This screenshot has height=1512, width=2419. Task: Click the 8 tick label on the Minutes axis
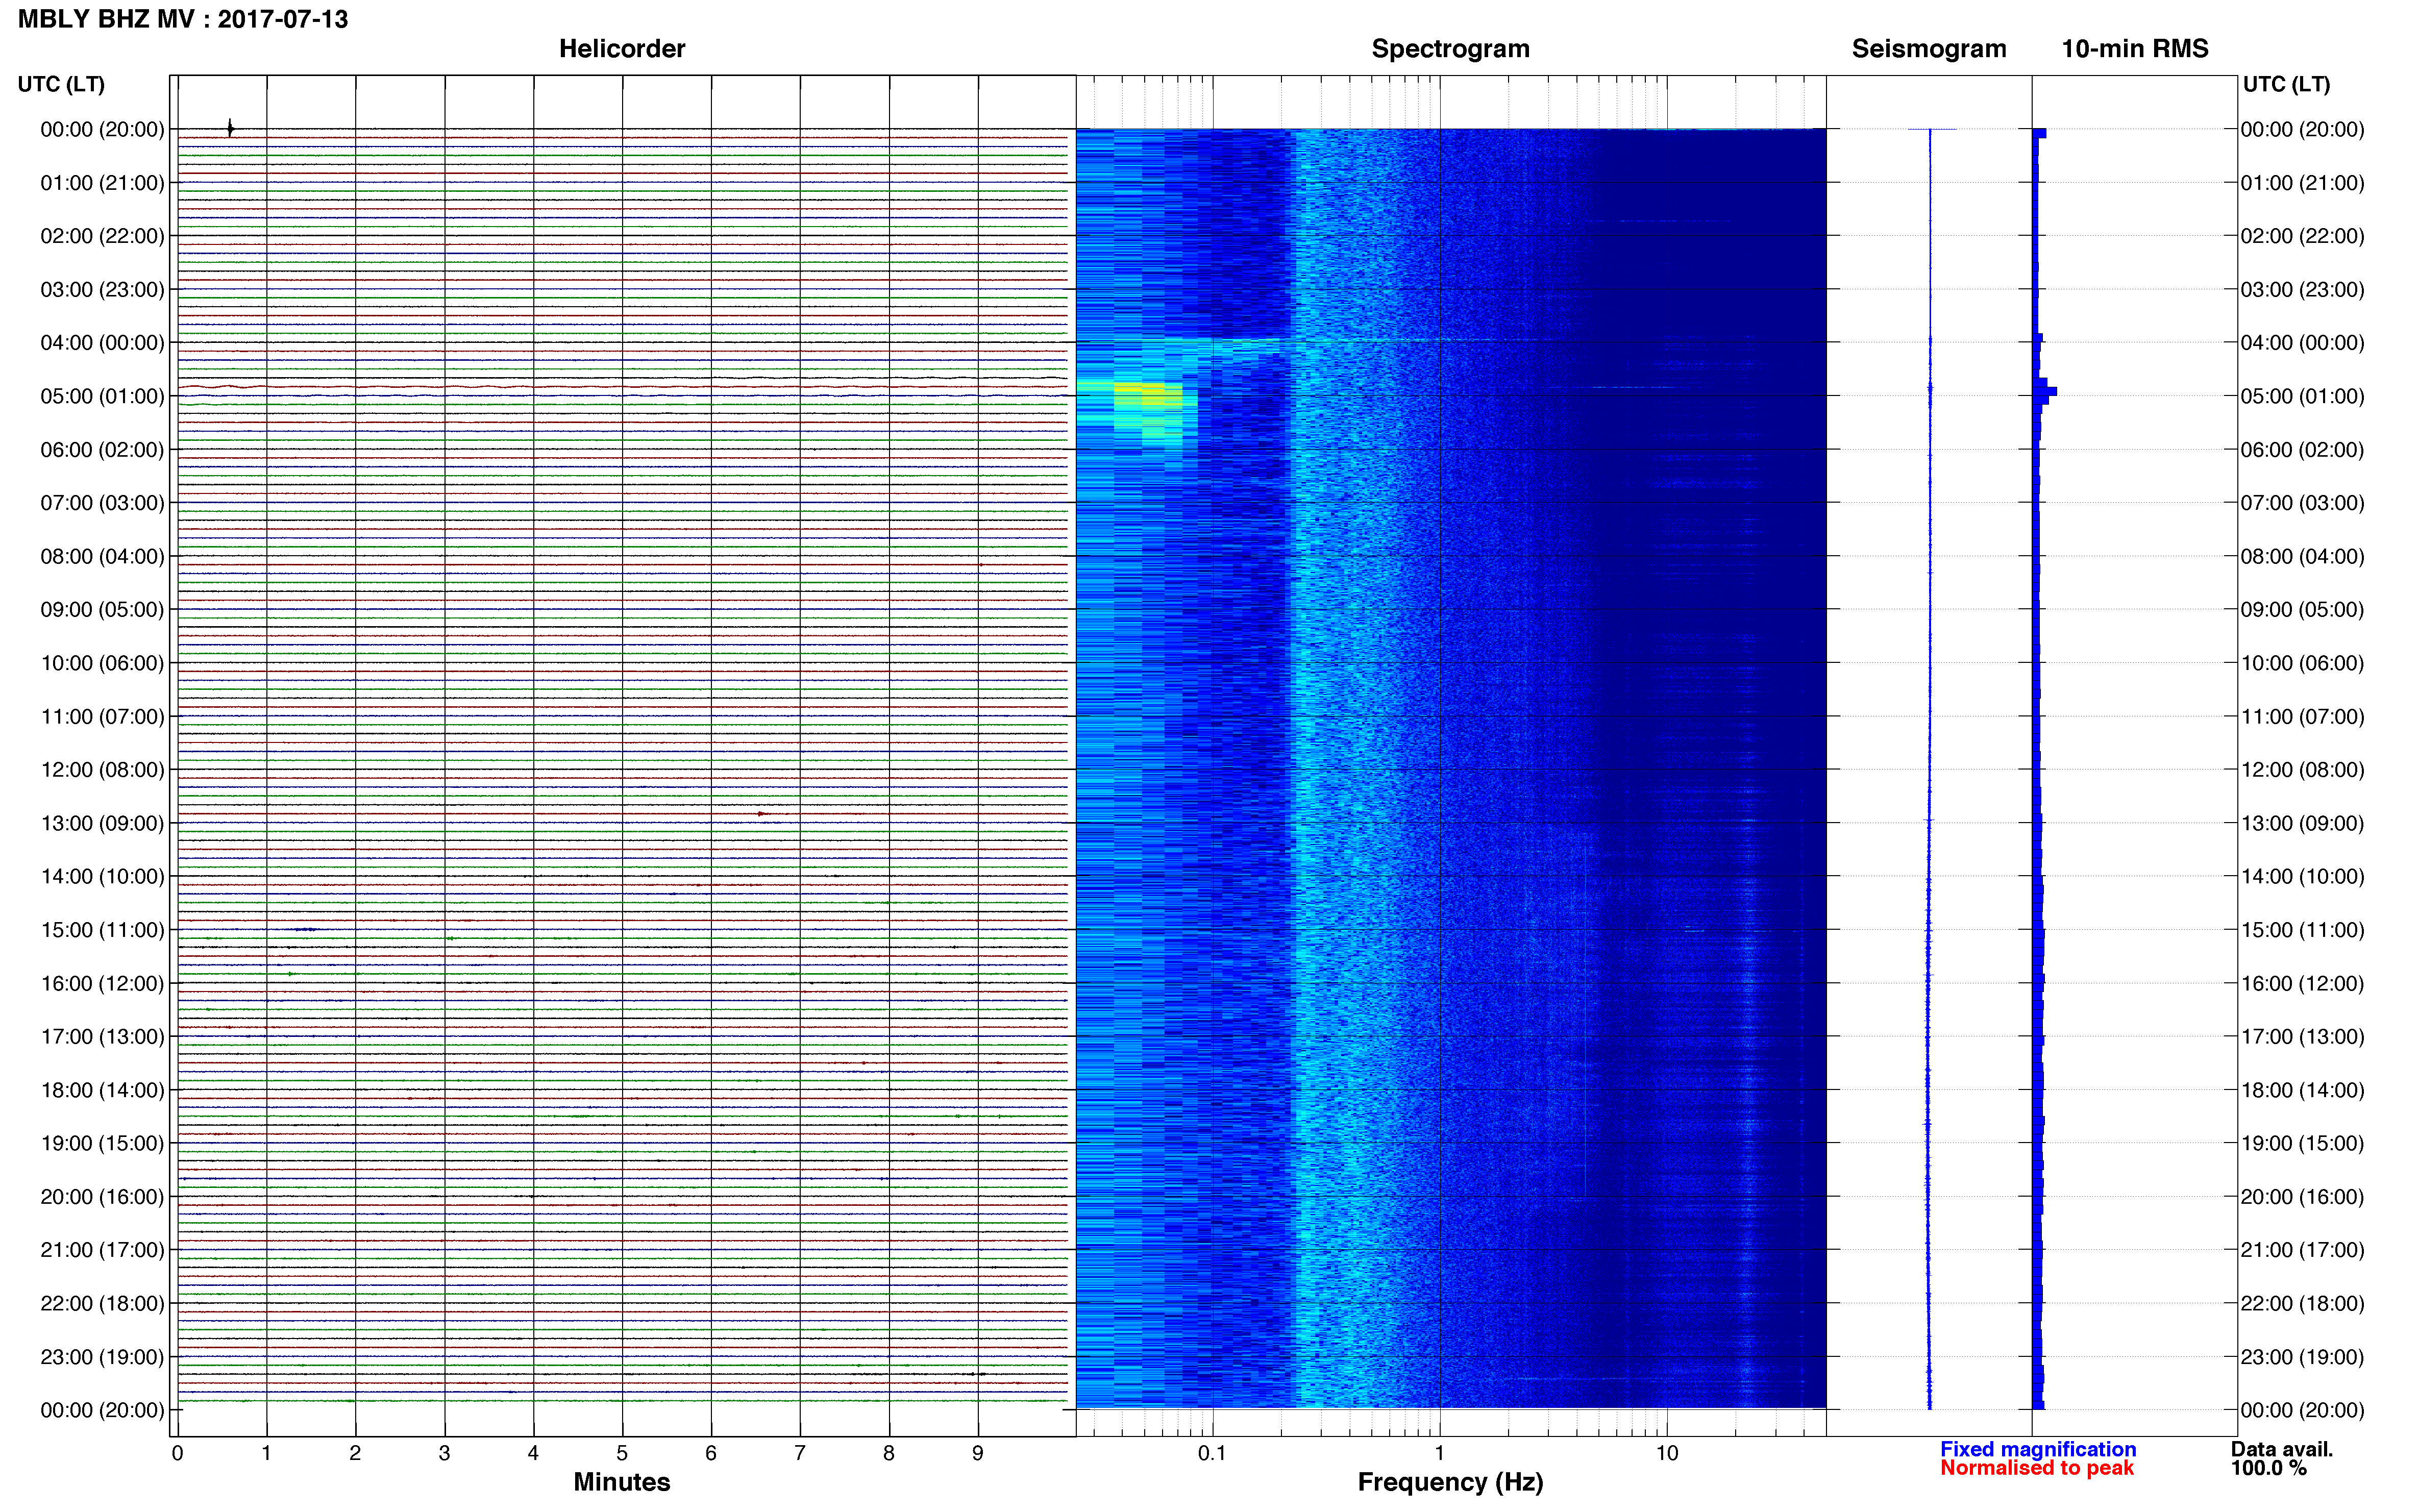point(889,1453)
